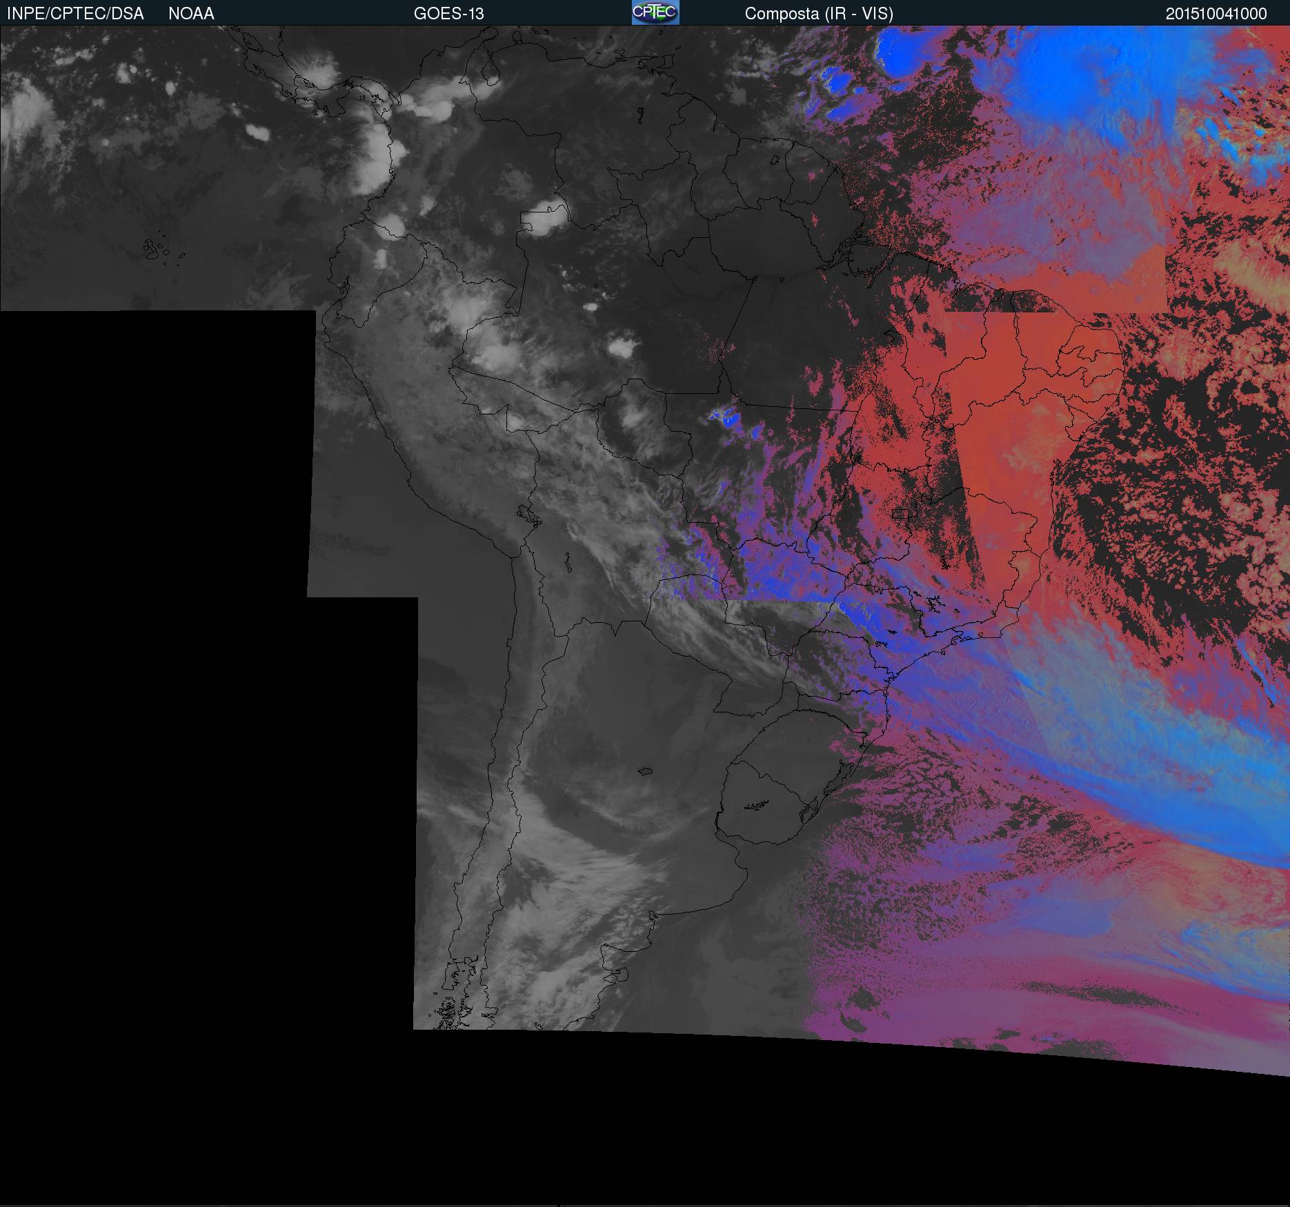Click the GOES-13 satellite label
This screenshot has width=1290, height=1207.
click(x=448, y=14)
